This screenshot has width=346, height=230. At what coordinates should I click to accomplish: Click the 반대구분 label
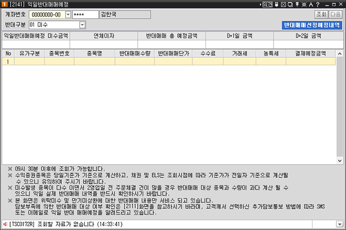pos(15,24)
